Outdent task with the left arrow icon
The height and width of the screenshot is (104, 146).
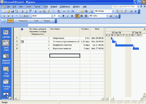4,16
